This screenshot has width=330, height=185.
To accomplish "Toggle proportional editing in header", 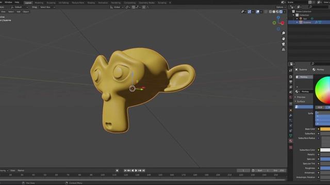I will (x=144, y=7).
